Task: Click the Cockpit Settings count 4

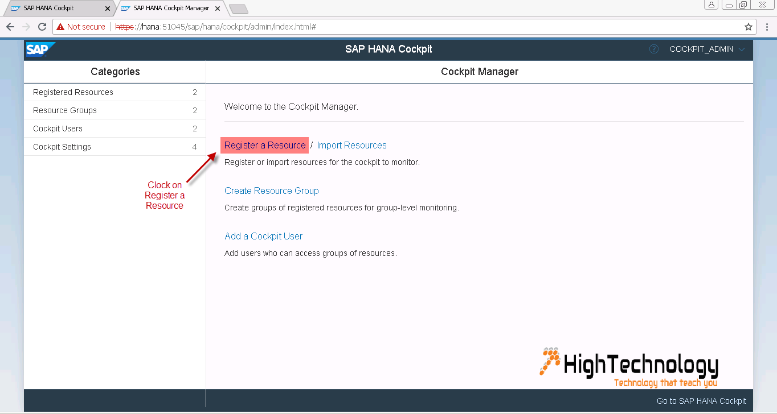Action: click(194, 147)
